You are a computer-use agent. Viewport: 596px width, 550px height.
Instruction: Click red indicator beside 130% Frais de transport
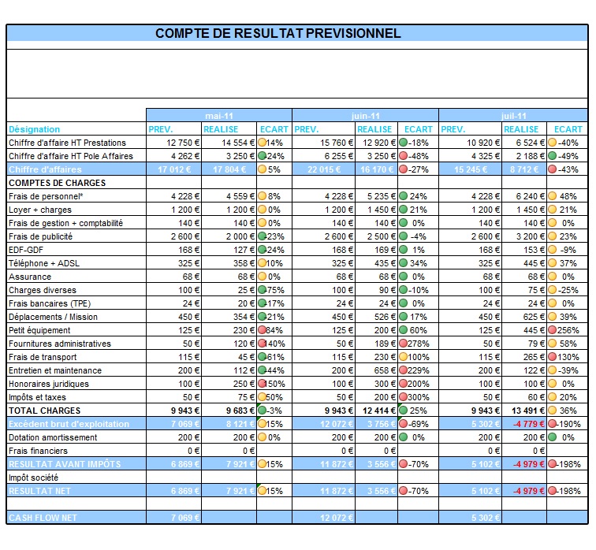pyautogui.click(x=553, y=357)
